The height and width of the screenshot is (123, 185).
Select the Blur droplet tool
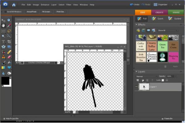coord(3,73)
